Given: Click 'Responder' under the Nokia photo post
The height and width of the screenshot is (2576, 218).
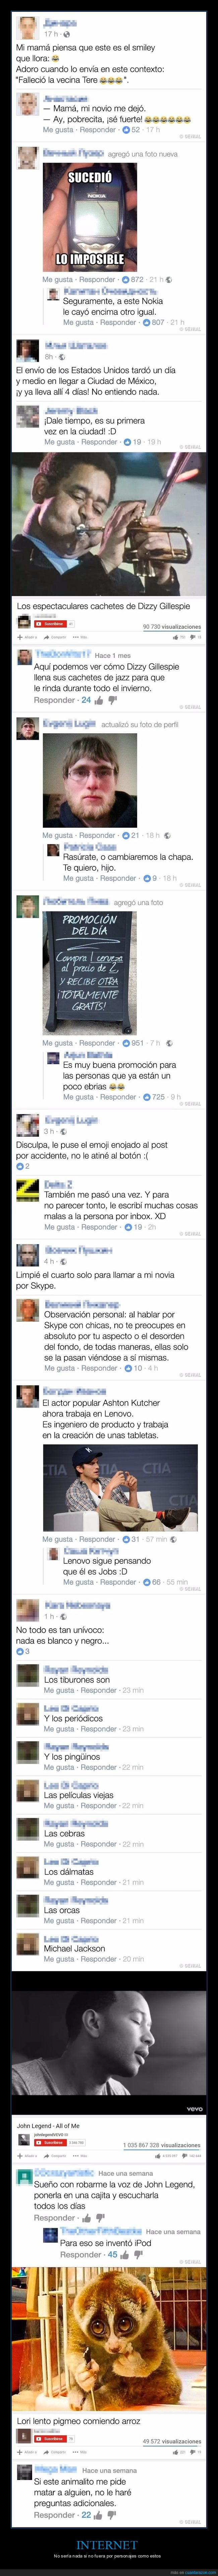Looking at the screenshot, I should [97, 280].
